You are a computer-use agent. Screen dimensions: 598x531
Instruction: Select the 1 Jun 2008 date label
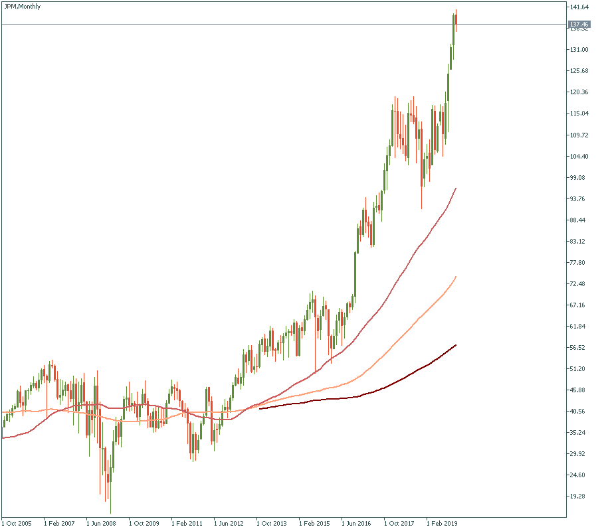point(102,523)
